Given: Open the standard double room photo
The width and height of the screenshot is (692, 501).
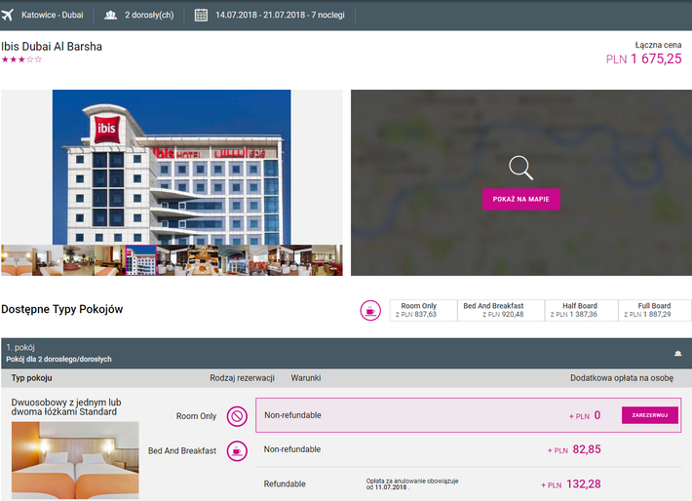Looking at the screenshot, I should tap(75, 460).
